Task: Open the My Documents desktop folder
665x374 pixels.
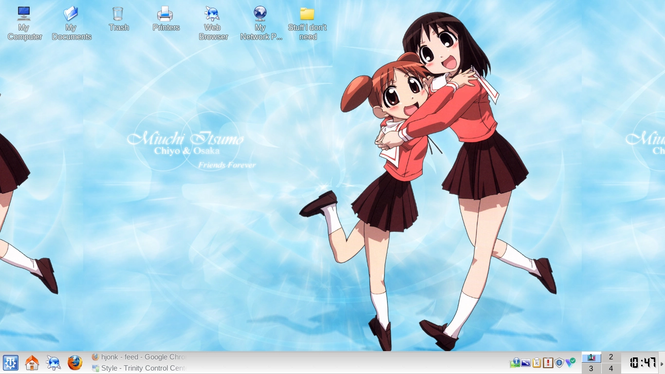Action: pos(71,23)
